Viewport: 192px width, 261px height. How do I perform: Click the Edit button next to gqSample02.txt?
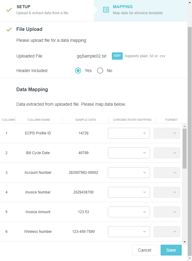click(x=117, y=56)
